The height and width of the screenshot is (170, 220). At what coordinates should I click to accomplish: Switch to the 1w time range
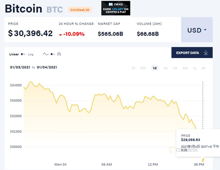[x=165, y=68]
